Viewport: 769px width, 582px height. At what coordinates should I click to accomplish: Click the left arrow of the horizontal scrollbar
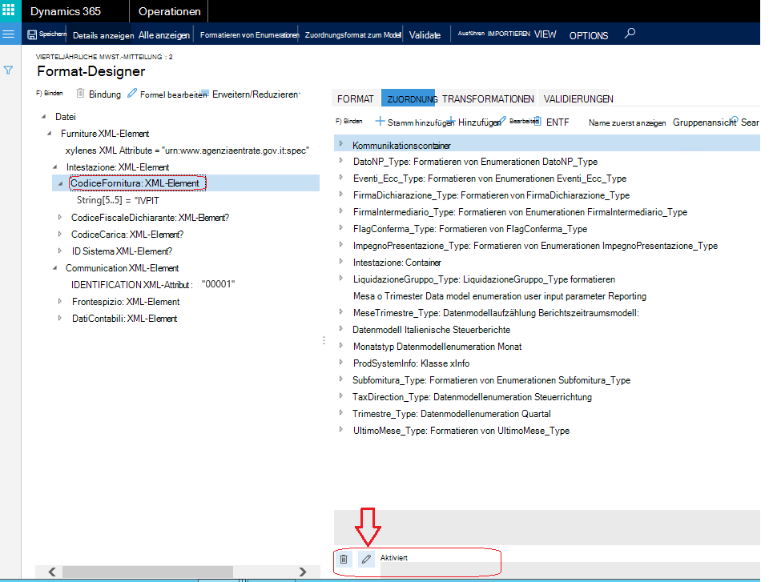(x=52, y=572)
